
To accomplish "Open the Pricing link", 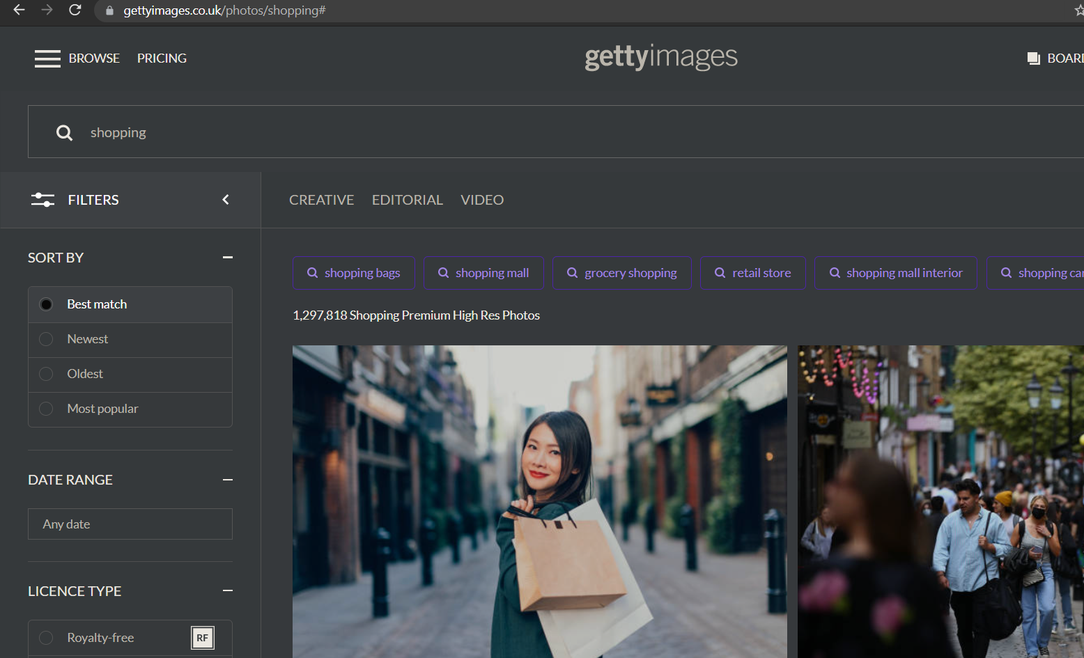I will pyautogui.click(x=162, y=58).
